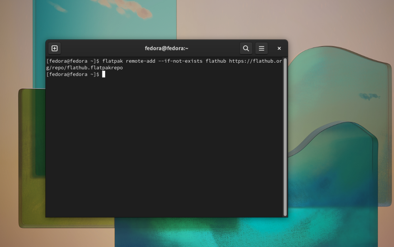Click the 'flatpak' command word

coord(113,61)
